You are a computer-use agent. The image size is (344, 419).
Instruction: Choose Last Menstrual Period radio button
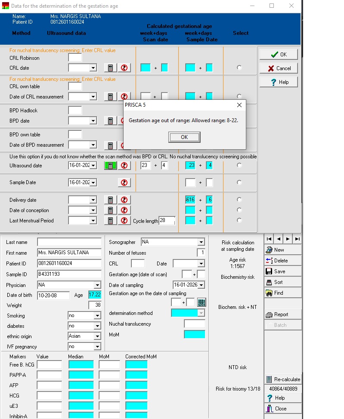click(239, 220)
